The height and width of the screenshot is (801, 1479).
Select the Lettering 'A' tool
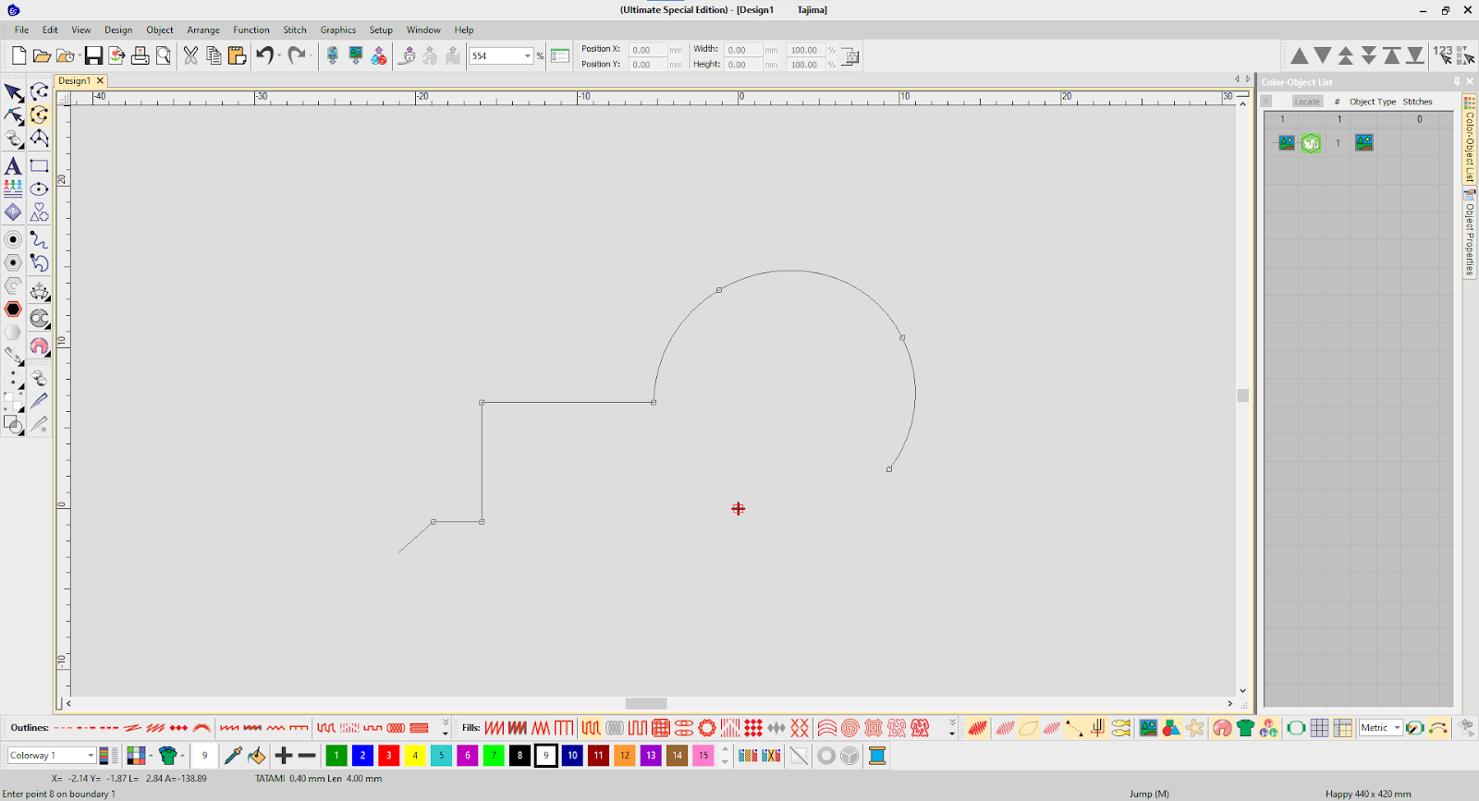13,166
